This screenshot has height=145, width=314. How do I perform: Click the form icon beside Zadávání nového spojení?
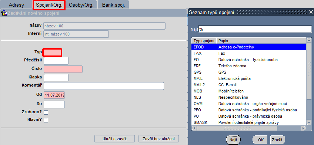click(x=4, y=13)
